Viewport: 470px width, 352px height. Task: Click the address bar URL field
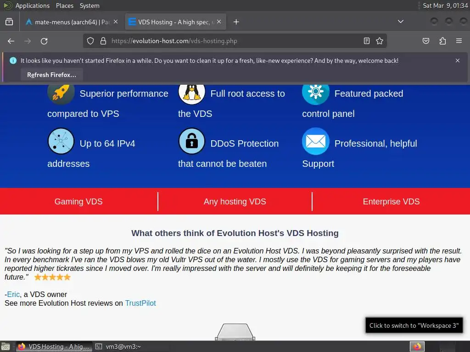tap(235, 41)
